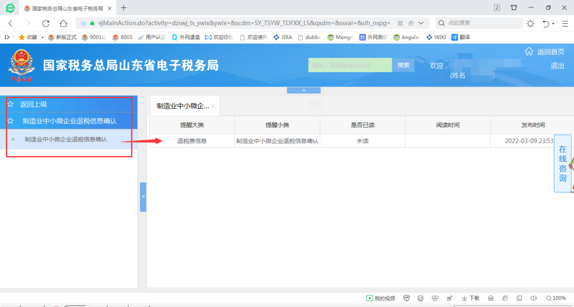This screenshot has width=574, height=307.
Task: Click the rocket accelerator status icon
Action: point(450,298)
